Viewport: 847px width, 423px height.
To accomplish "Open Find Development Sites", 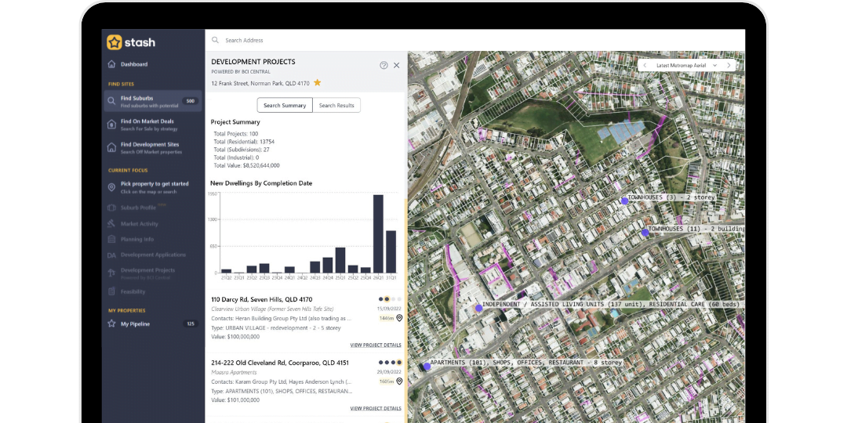I will coord(152,148).
